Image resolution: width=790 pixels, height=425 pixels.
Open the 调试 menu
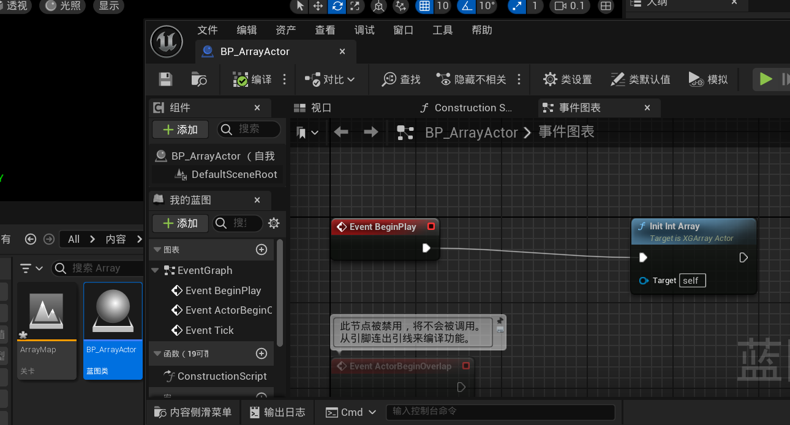pyautogui.click(x=364, y=30)
